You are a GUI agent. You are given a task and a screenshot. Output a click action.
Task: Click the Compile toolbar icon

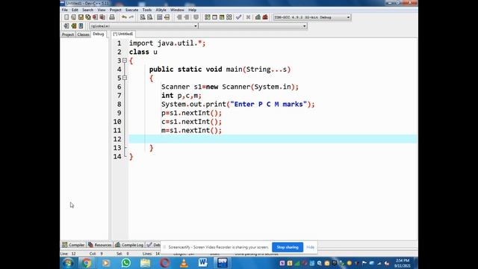pos(208,17)
